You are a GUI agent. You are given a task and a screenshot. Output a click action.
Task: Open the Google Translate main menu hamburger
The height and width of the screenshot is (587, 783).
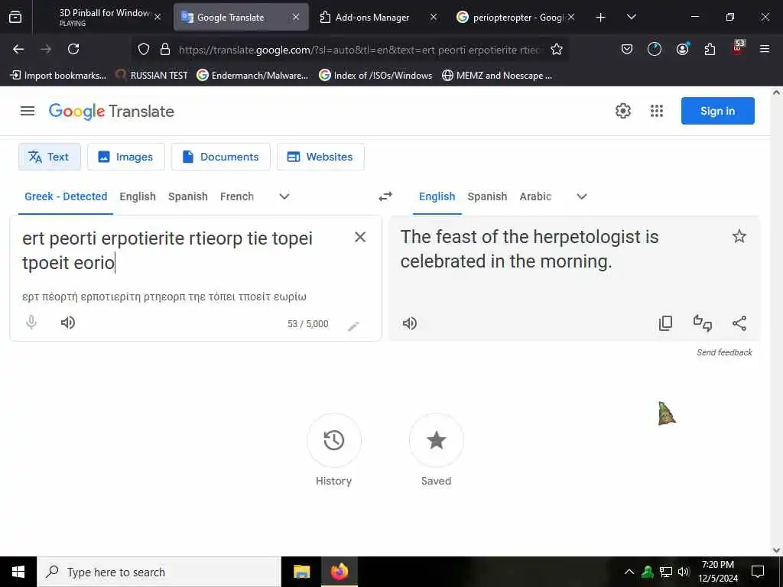click(x=28, y=111)
